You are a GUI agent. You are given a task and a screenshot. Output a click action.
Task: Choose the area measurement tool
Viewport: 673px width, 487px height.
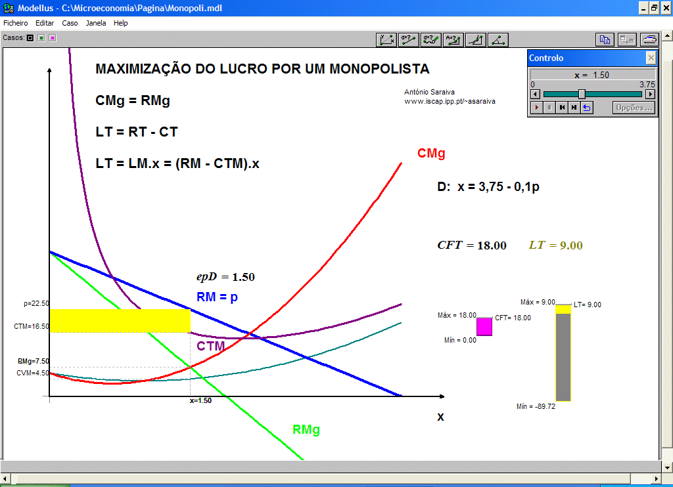tap(453, 40)
